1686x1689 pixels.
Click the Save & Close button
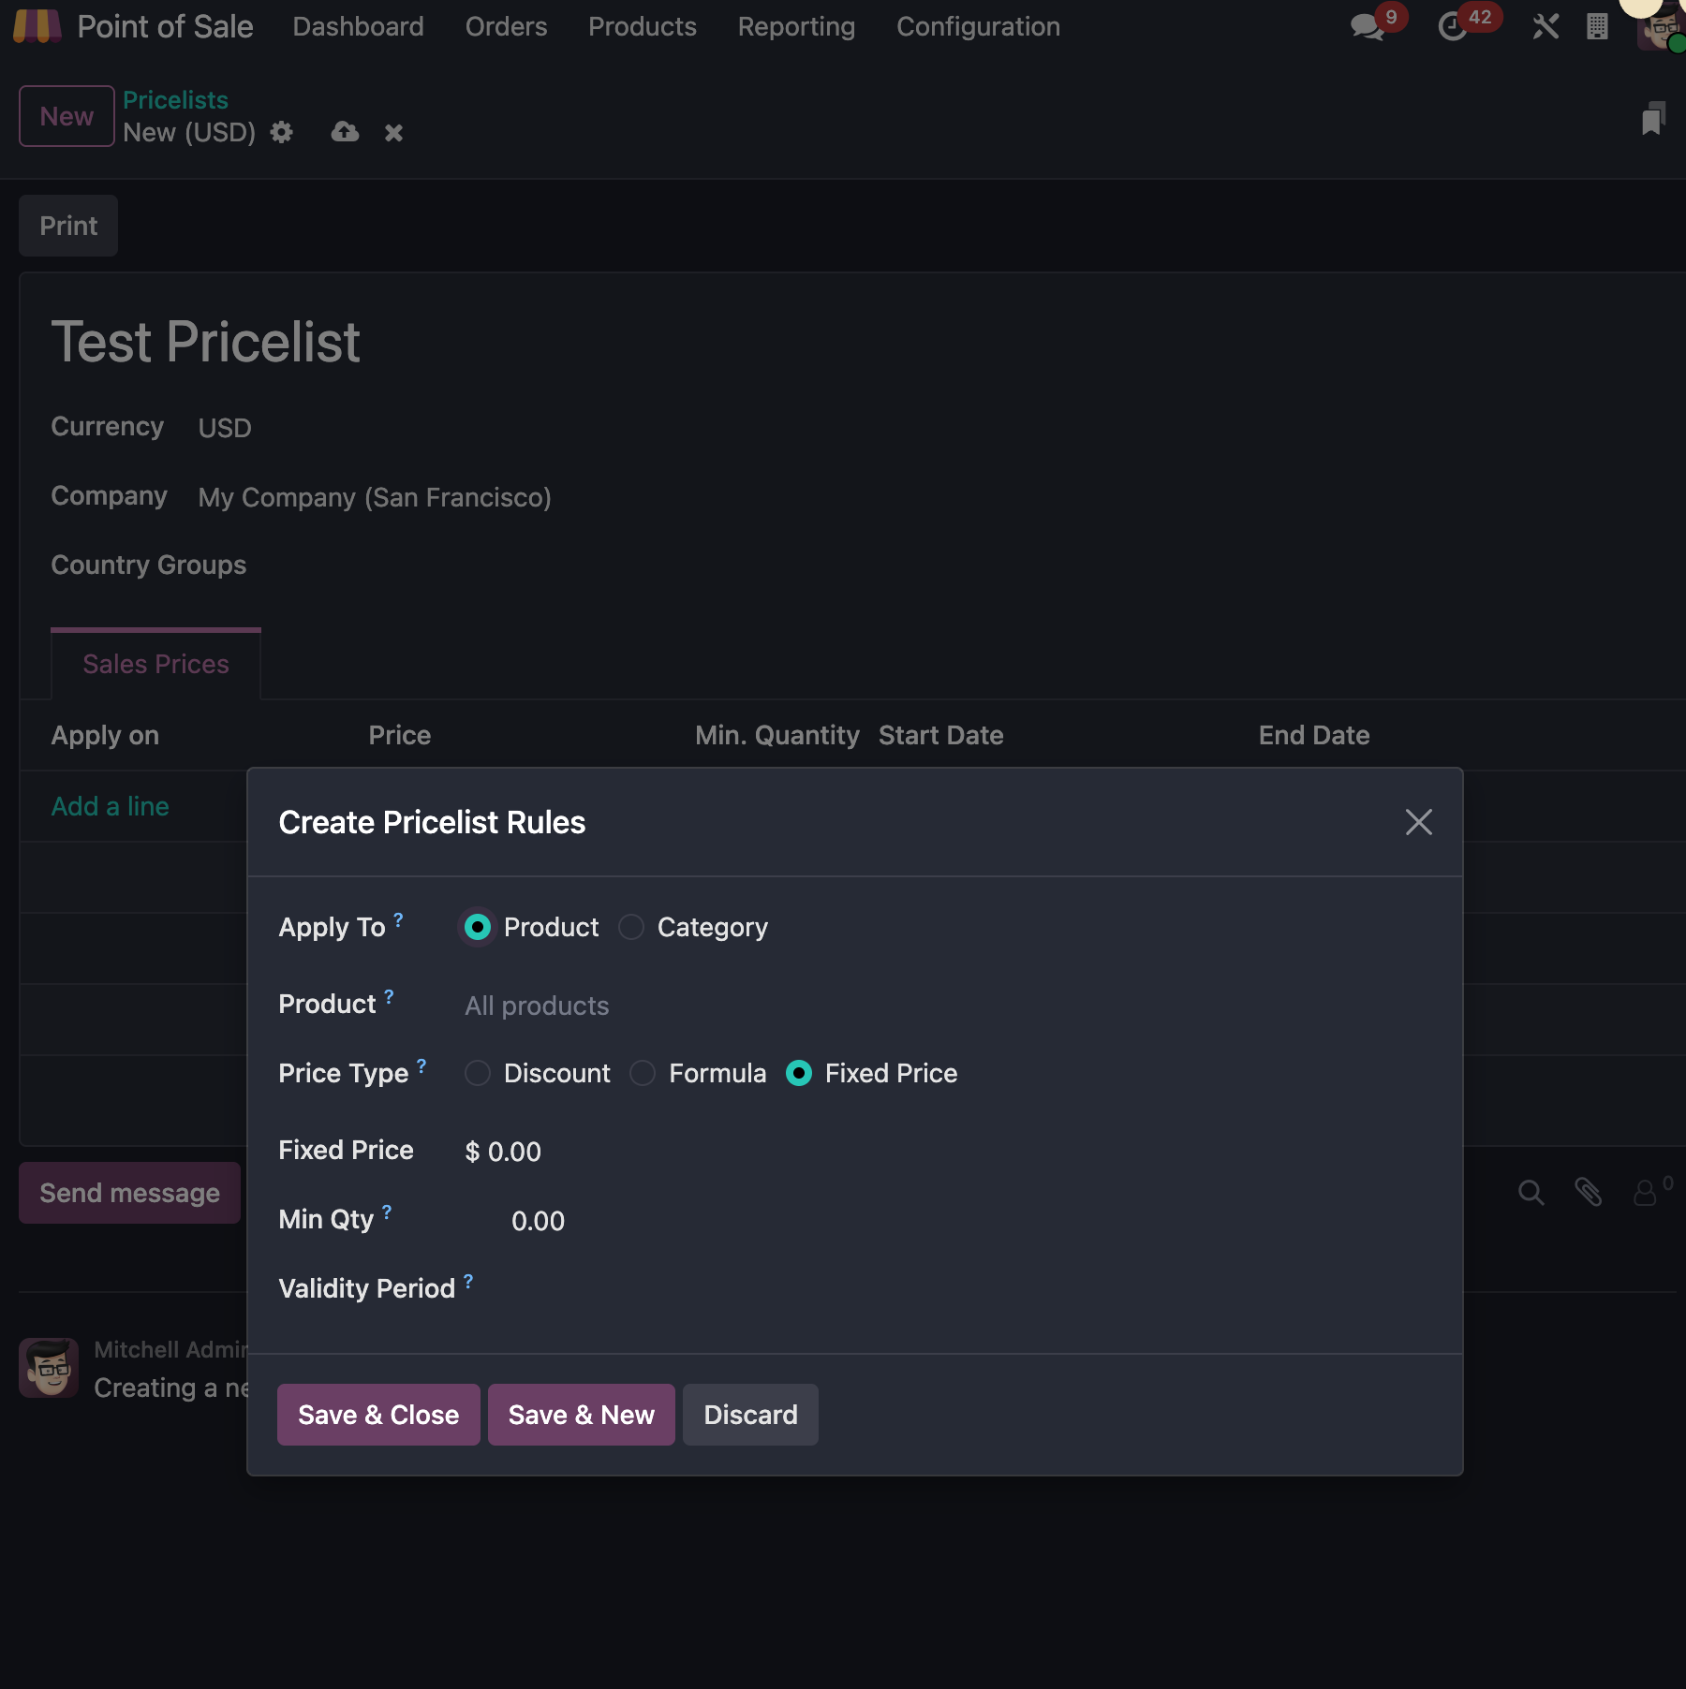coord(378,1415)
